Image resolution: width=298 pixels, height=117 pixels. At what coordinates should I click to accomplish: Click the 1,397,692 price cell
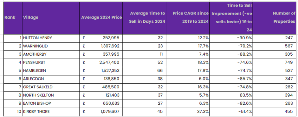[x=101, y=46]
